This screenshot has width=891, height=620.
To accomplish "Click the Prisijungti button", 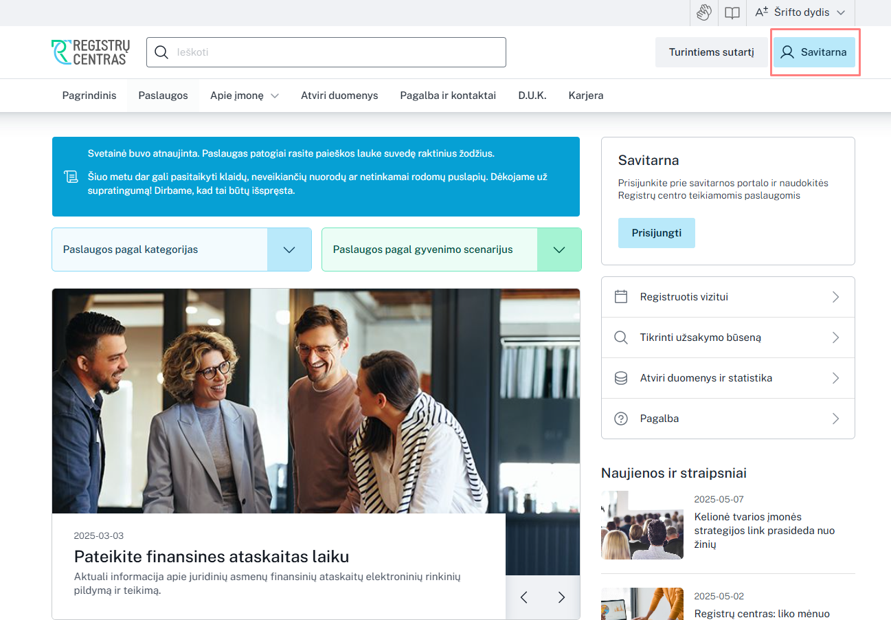I will click(x=657, y=233).
